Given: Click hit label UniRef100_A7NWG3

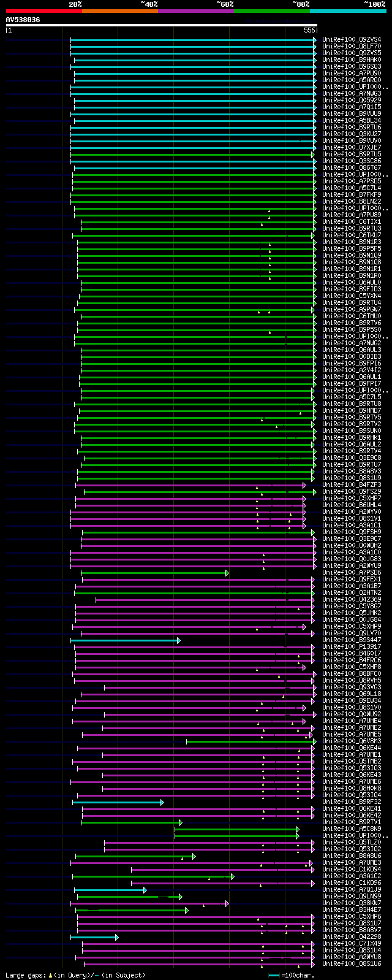Looking at the screenshot, I should [352, 94].
